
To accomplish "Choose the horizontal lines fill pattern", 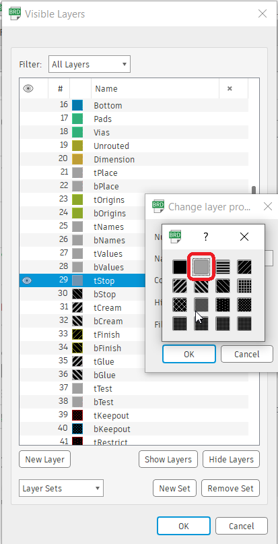I will [223, 267].
